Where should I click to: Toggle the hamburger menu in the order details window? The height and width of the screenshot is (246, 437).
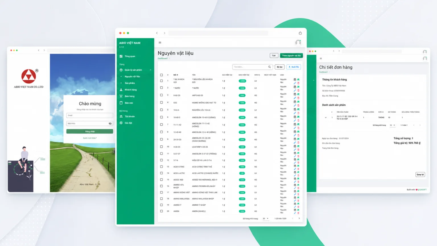(321, 59)
